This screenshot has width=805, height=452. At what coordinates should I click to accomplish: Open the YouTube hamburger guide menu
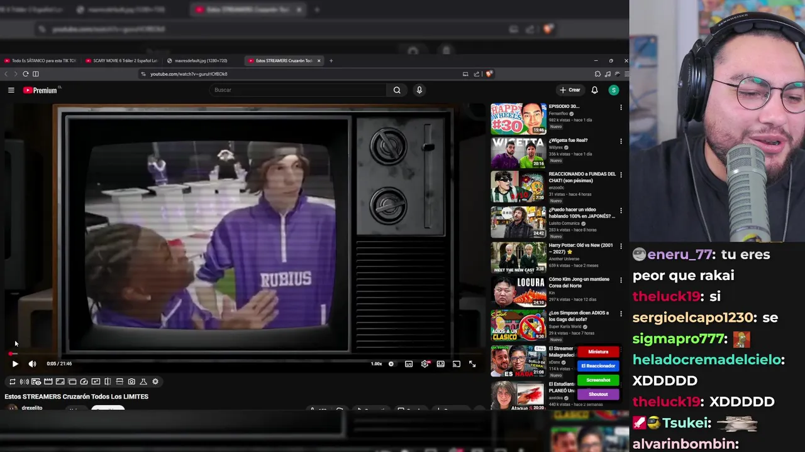point(11,90)
